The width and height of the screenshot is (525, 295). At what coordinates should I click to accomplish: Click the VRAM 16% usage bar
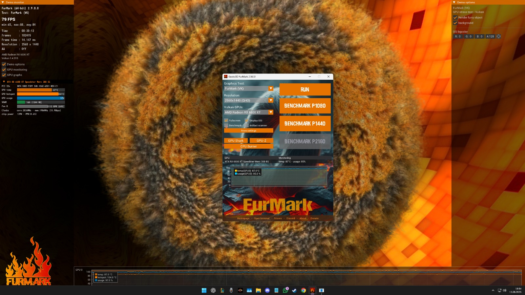click(x=41, y=102)
